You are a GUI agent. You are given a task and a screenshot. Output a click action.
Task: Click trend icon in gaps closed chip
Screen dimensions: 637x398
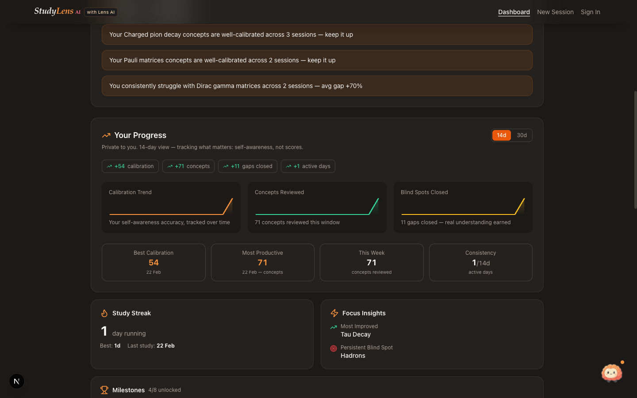click(x=226, y=166)
